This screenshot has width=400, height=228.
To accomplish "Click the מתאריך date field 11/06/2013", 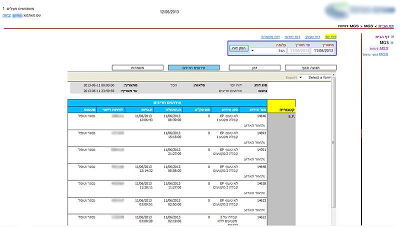I will (323, 50).
